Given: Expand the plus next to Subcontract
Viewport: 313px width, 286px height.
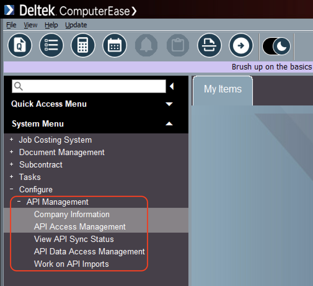Looking at the screenshot, I should [x=11, y=164].
